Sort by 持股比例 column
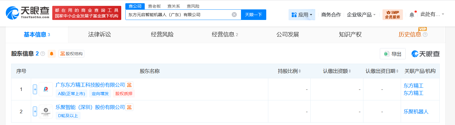This screenshot has width=455, height=125. (289, 71)
